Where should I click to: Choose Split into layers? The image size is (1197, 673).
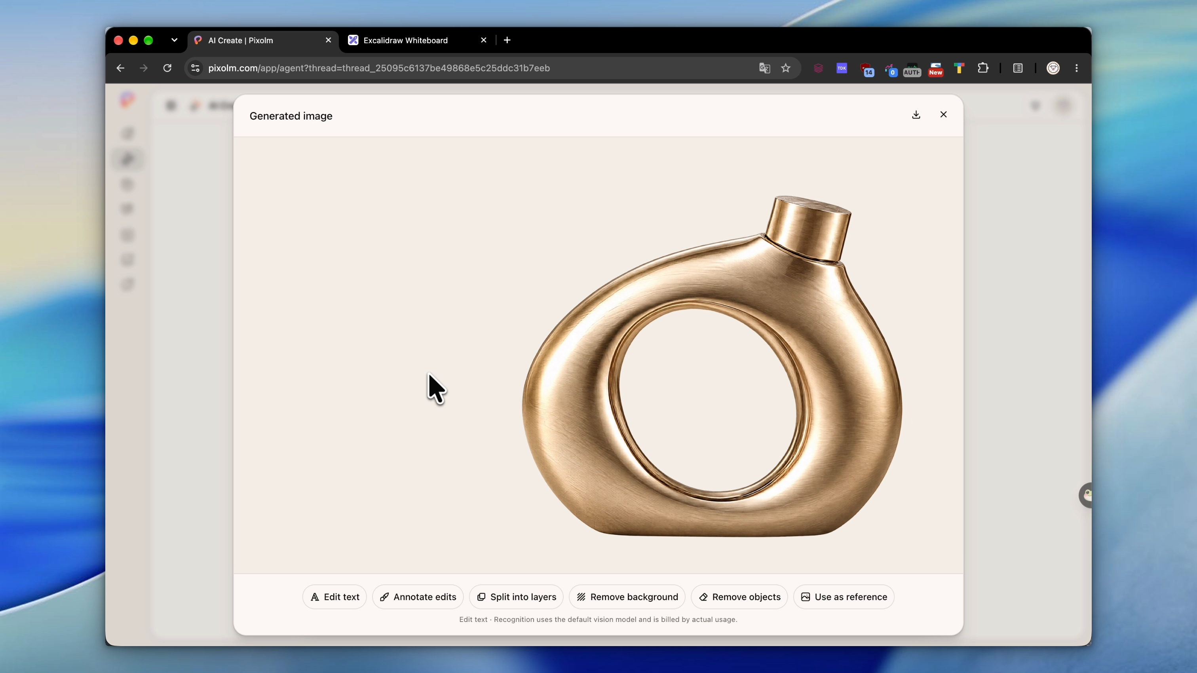click(x=516, y=597)
